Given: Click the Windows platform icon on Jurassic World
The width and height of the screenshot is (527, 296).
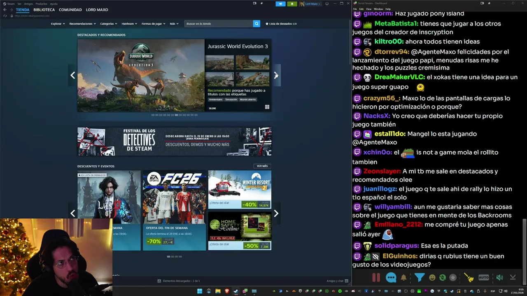Looking at the screenshot, I should 267,107.
